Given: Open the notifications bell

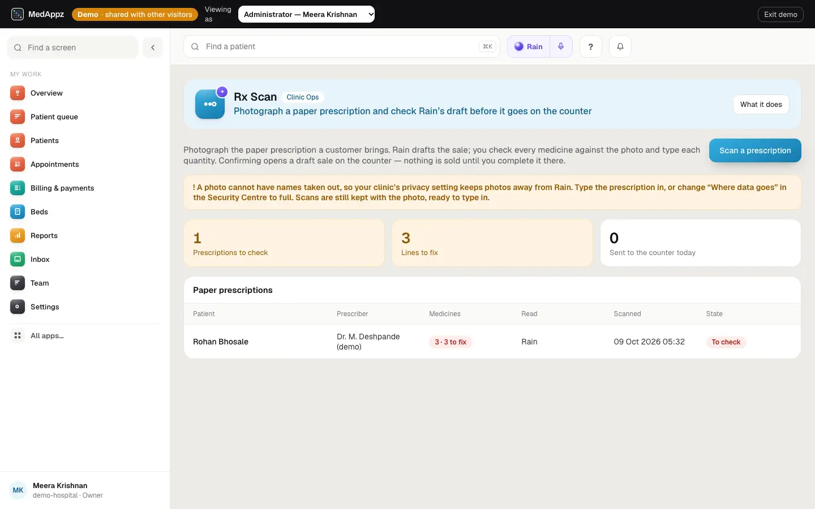Looking at the screenshot, I should pyautogui.click(x=620, y=46).
